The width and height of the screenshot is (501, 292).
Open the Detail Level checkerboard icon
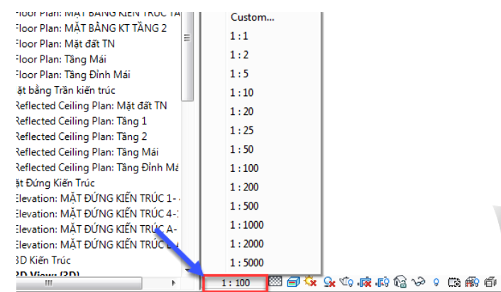277,283
